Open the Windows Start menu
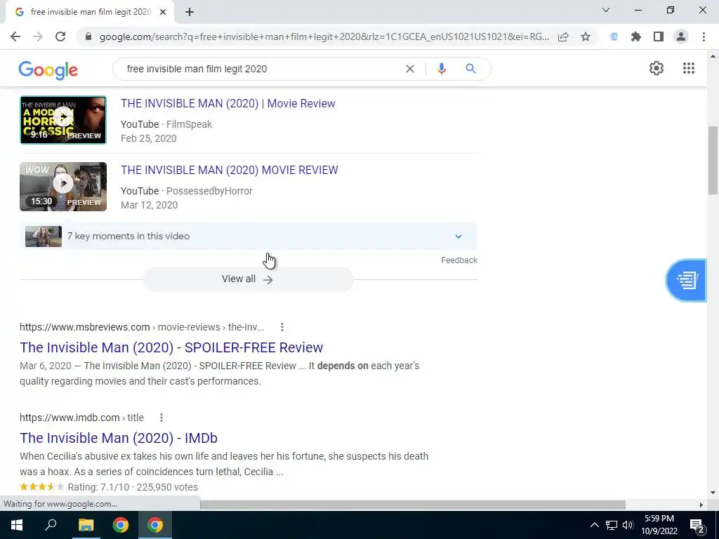 click(x=17, y=525)
